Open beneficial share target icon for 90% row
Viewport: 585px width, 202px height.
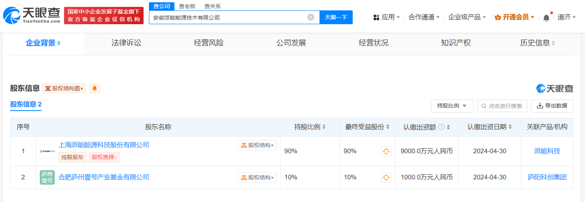[386, 151]
